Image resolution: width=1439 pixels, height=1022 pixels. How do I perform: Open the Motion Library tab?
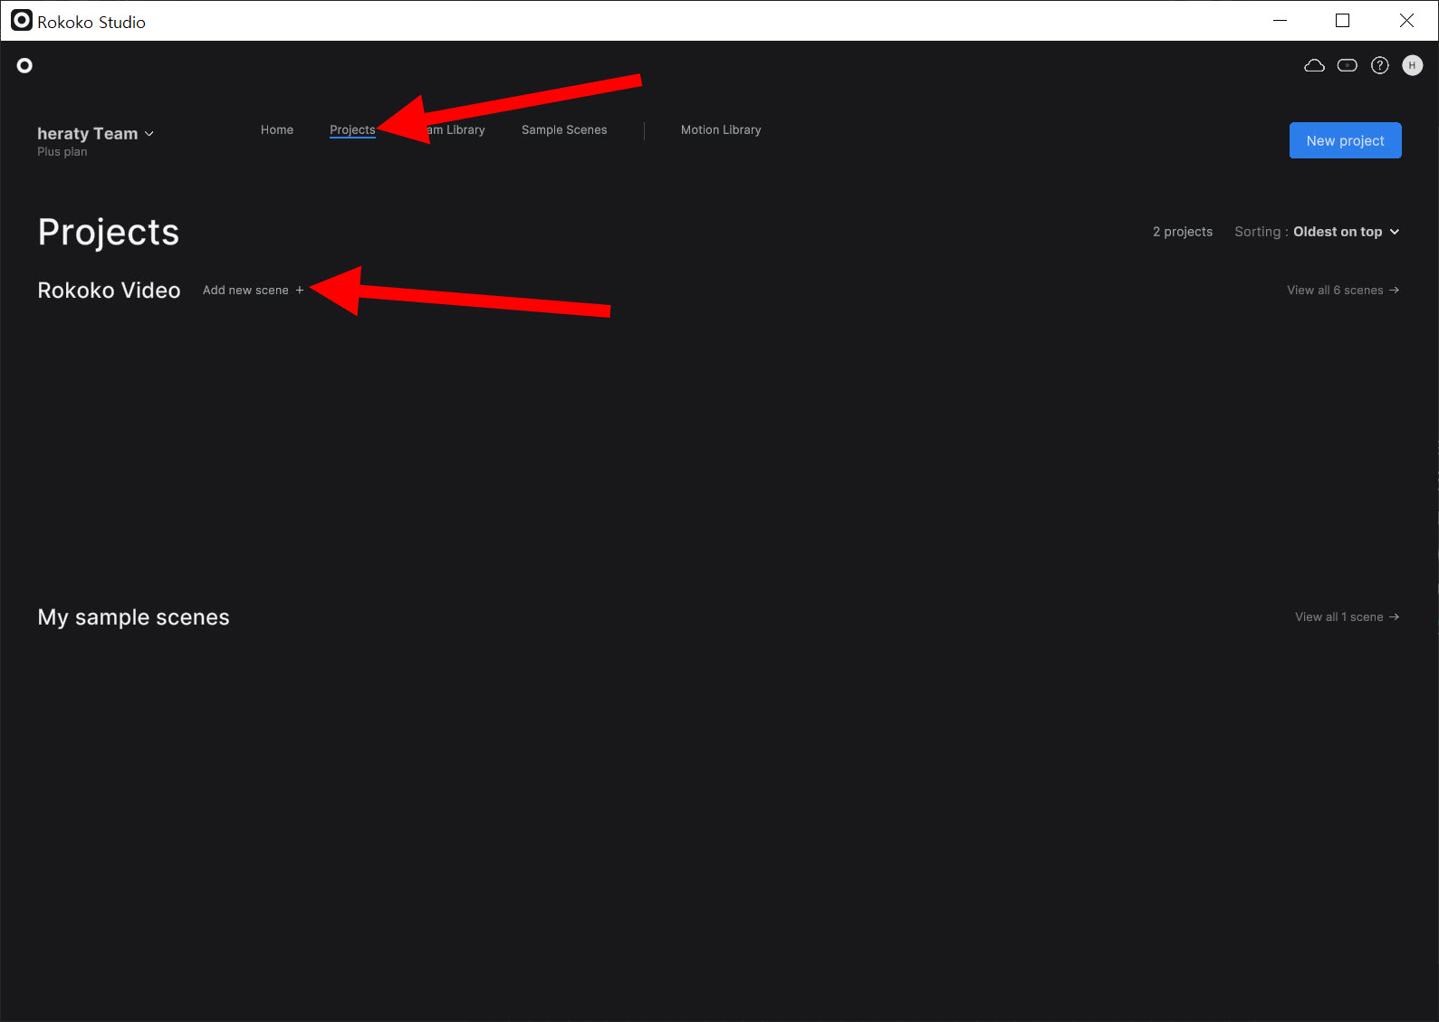pyautogui.click(x=721, y=130)
